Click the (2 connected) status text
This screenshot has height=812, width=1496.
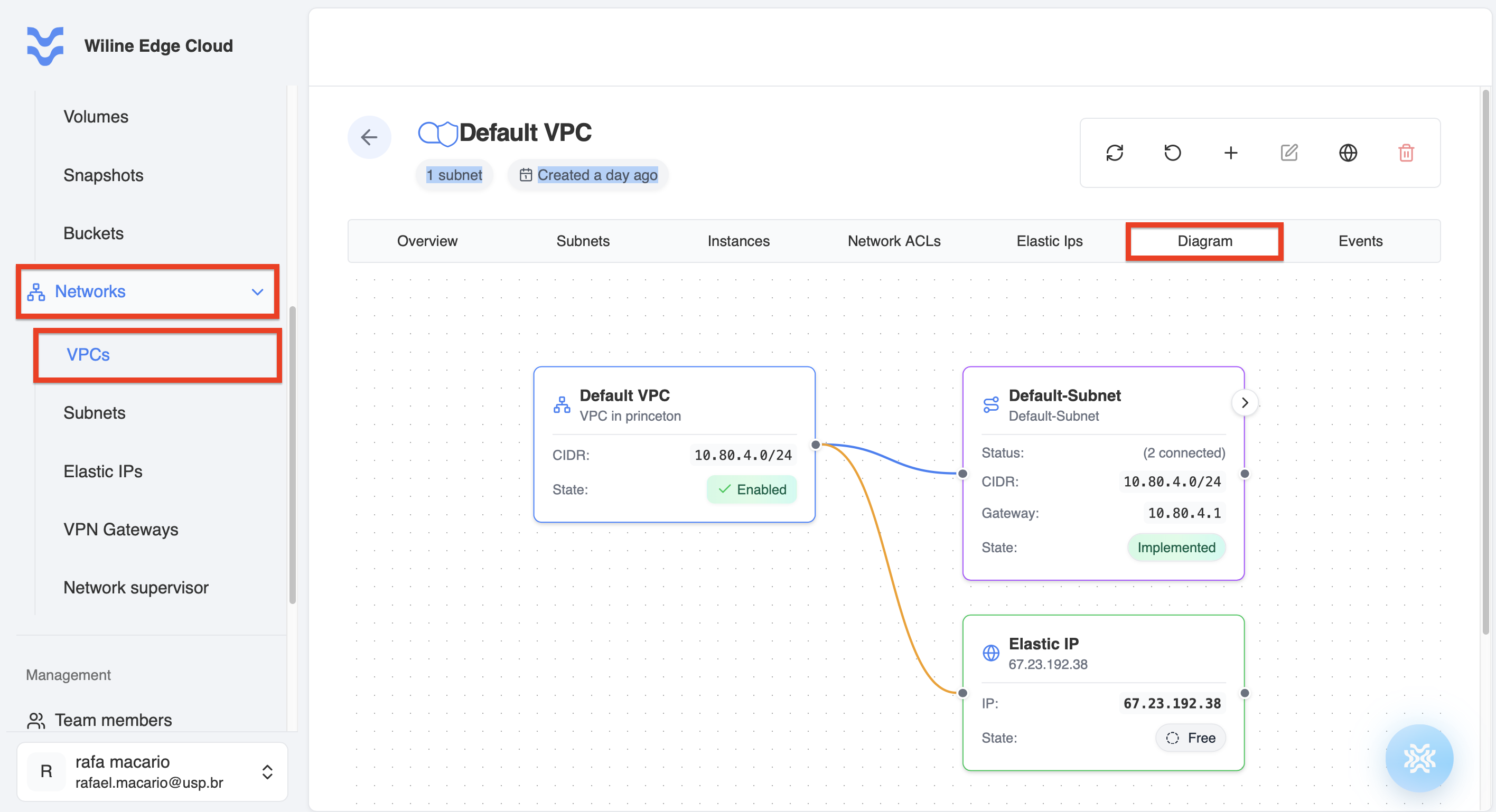pos(1184,452)
